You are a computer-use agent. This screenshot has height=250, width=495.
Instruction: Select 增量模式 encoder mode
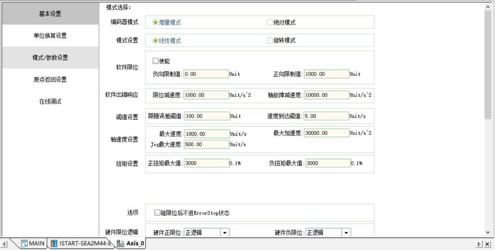point(155,22)
